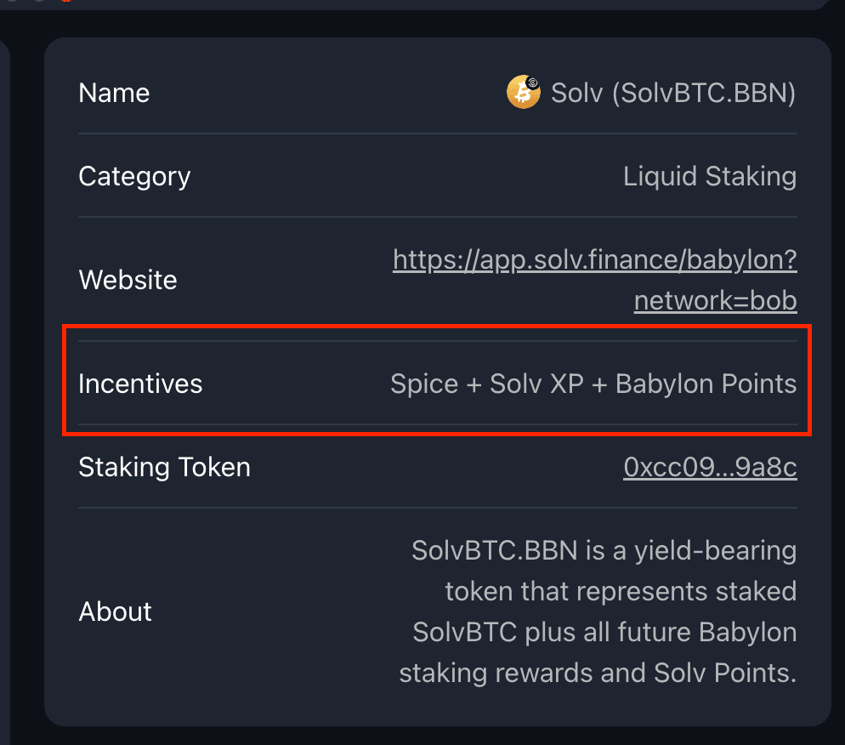Click 'staking rewards and Solv Points.' line

pos(598,673)
